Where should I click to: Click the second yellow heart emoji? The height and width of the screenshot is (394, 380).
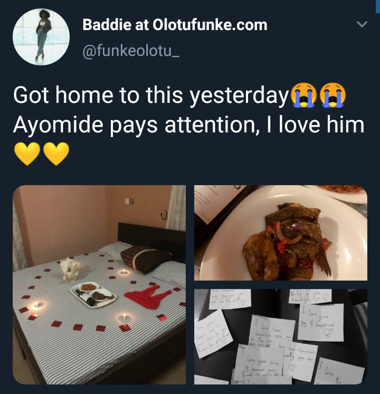(x=56, y=154)
